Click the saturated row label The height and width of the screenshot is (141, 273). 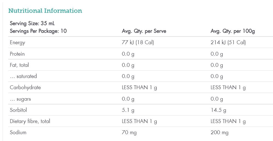pyautogui.click(x=23, y=76)
